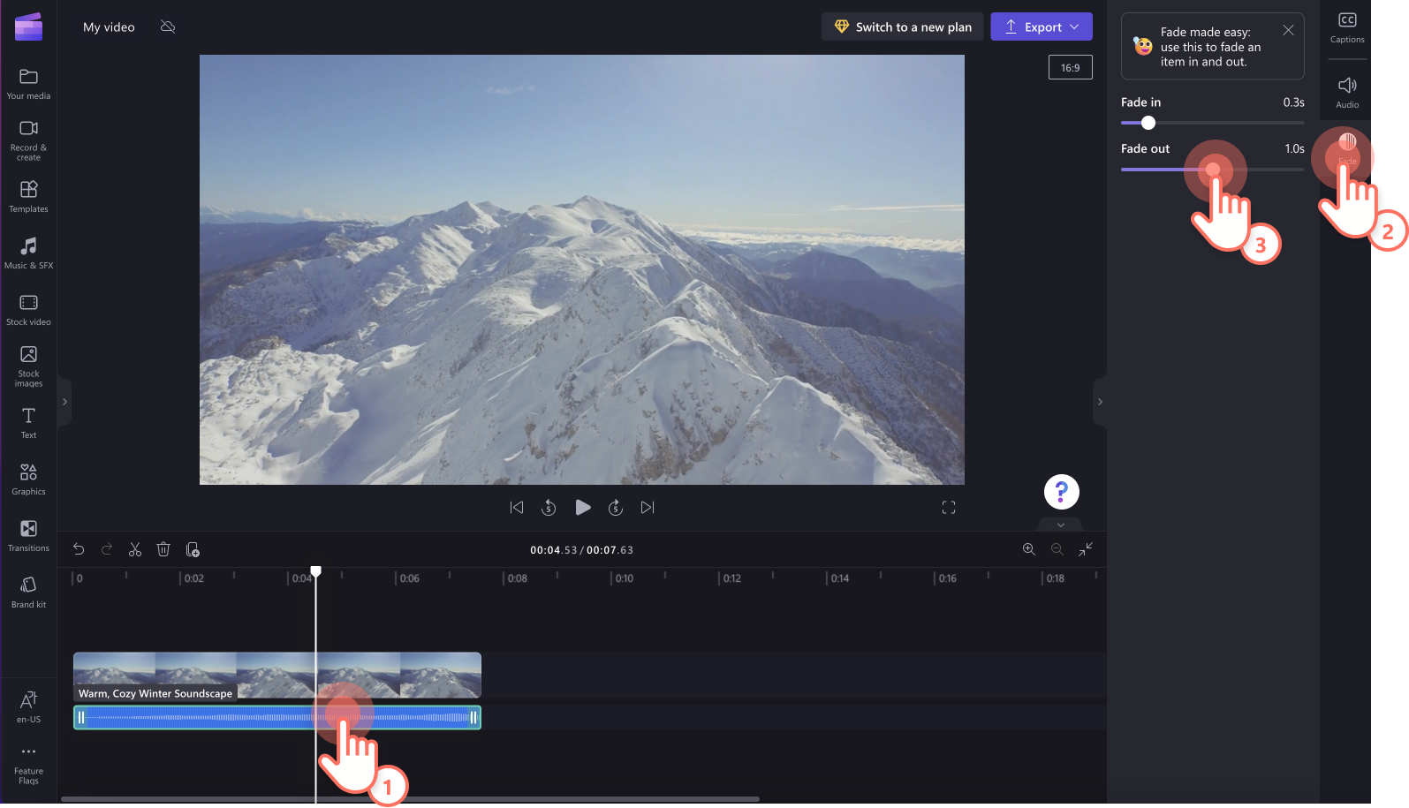
Task: Click the audio clip's right trim handle
Action: coord(473,718)
